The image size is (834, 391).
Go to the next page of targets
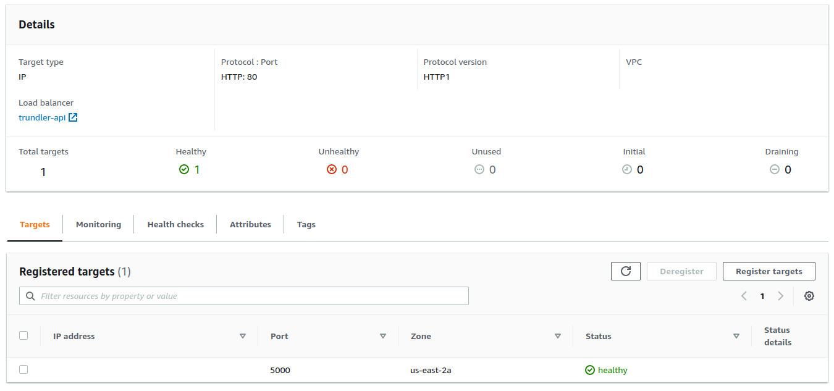[x=780, y=296]
